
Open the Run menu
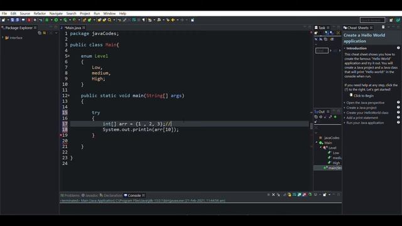pyautogui.click(x=97, y=14)
